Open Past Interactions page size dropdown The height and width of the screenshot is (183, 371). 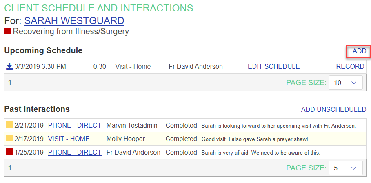pos(345,168)
